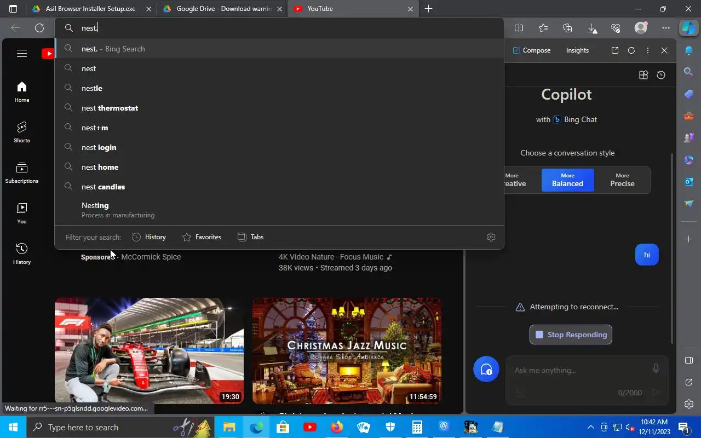The image size is (701, 438).
Task: Open Copilot recent activity history icon
Action: [661, 75]
